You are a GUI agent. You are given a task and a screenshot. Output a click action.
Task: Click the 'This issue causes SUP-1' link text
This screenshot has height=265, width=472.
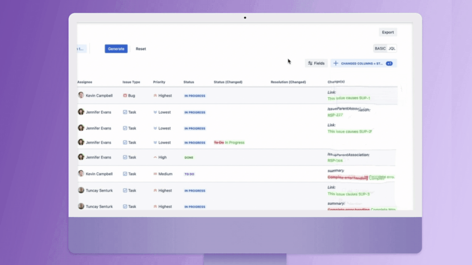pos(349,98)
